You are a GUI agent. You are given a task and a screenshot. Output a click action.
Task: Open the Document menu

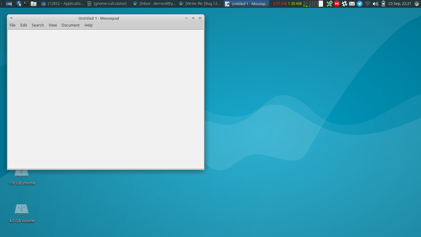pos(71,25)
